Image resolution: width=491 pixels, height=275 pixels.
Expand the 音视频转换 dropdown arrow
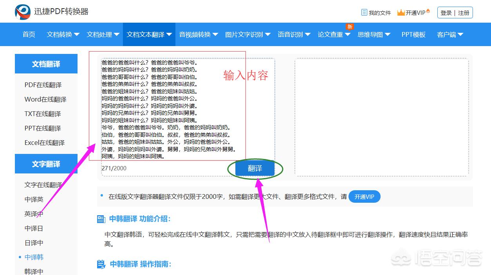coord(215,34)
